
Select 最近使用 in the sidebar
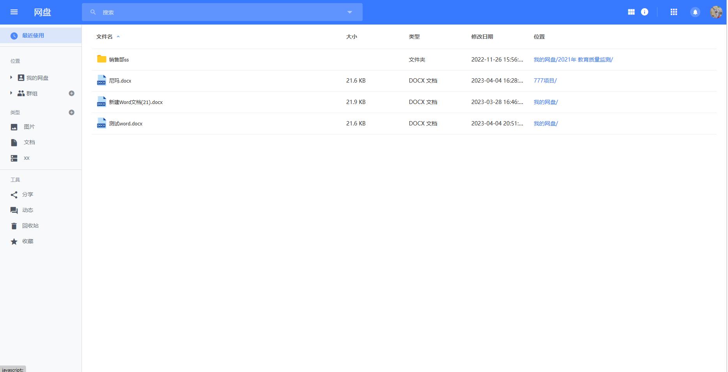tap(33, 35)
